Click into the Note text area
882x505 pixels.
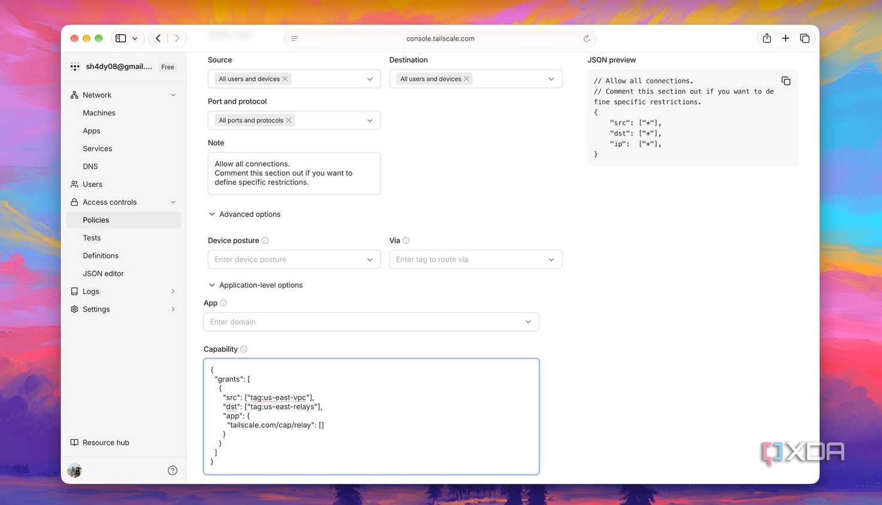(x=294, y=174)
